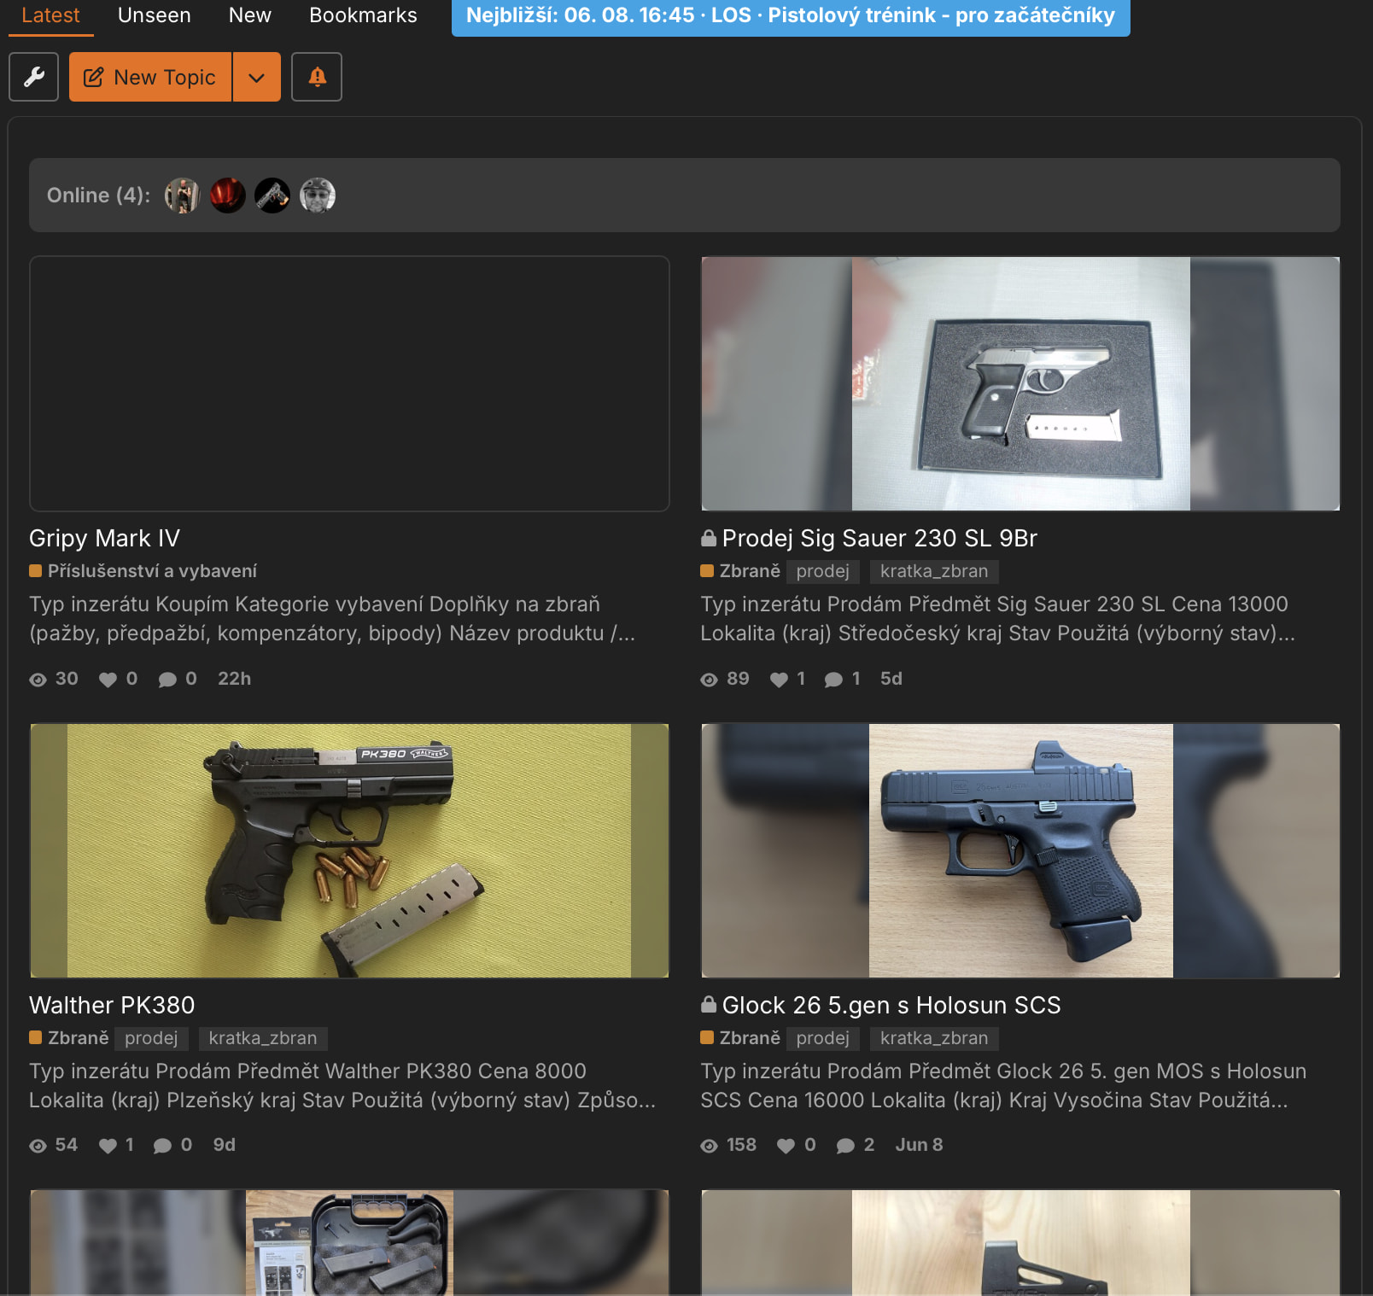Open the Prodej Sig Sauer 230 SL 9Br topic
Image resolution: width=1373 pixels, height=1296 pixels.
click(880, 539)
